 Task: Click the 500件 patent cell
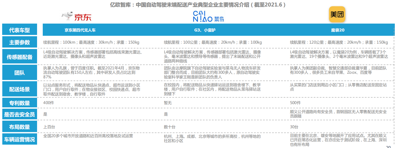pos(295,103)
